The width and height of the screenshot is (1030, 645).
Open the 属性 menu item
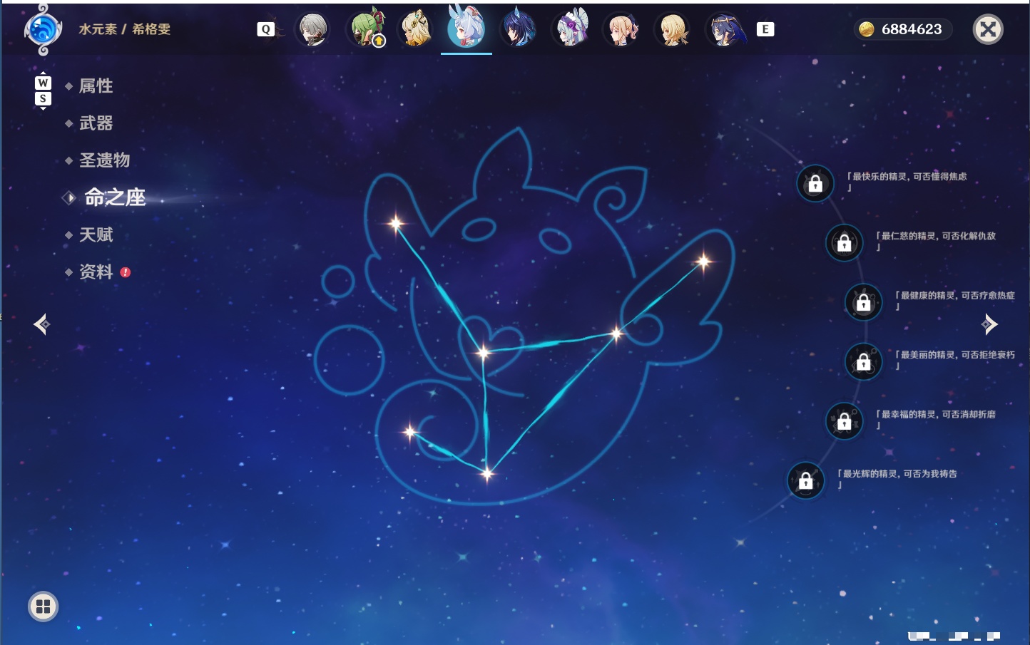click(x=96, y=86)
